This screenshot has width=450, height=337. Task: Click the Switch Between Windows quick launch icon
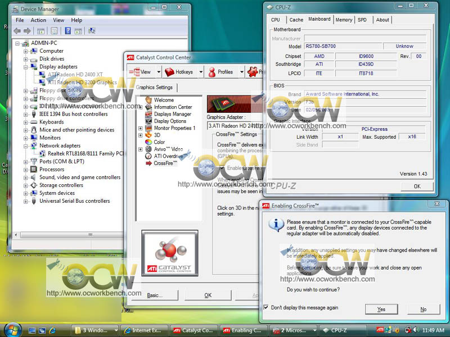[42, 330]
